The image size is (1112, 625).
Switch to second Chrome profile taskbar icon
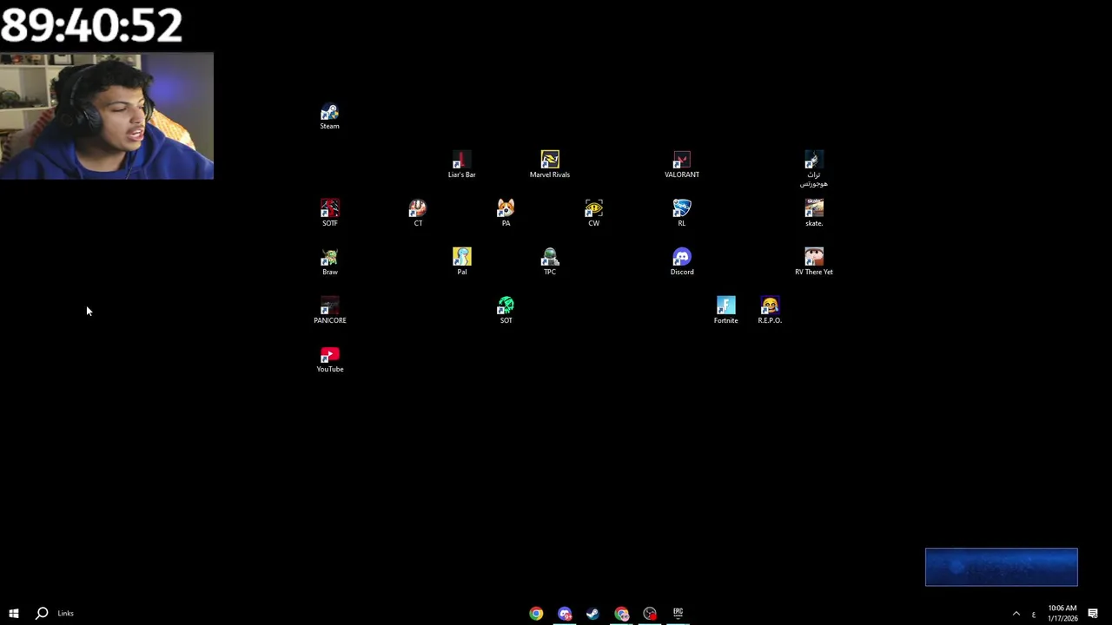tap(621, 614)
